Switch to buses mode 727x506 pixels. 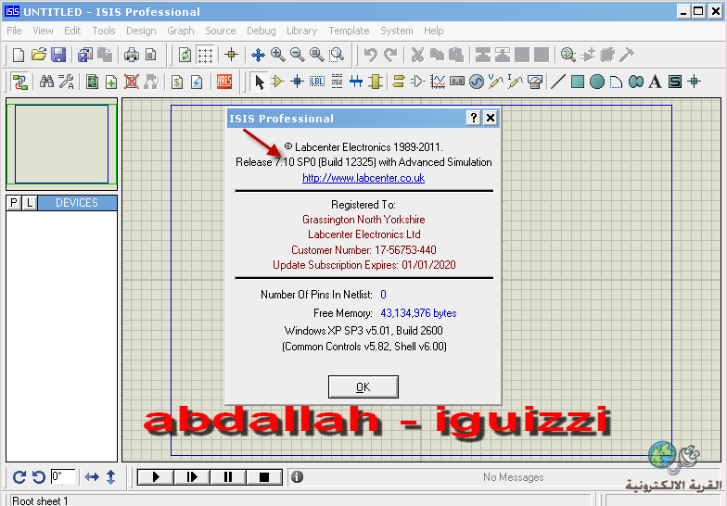(356, 82)
